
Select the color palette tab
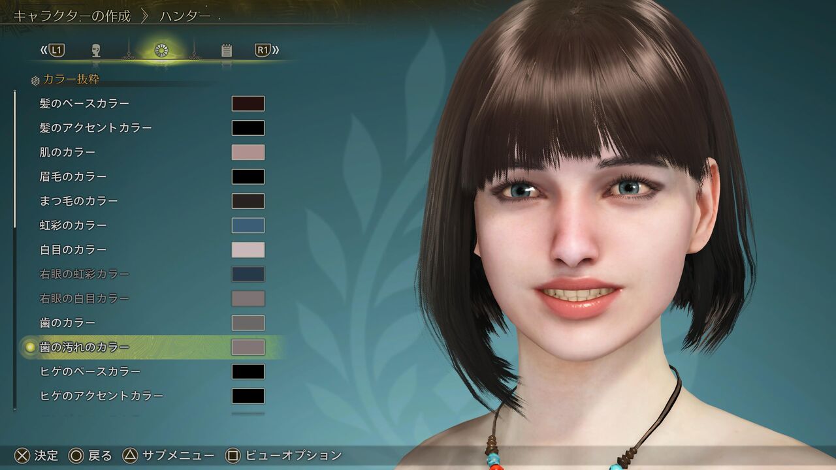tap(161, 50)
